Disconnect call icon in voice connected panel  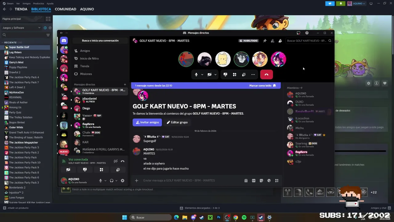(x=123, y=161)
